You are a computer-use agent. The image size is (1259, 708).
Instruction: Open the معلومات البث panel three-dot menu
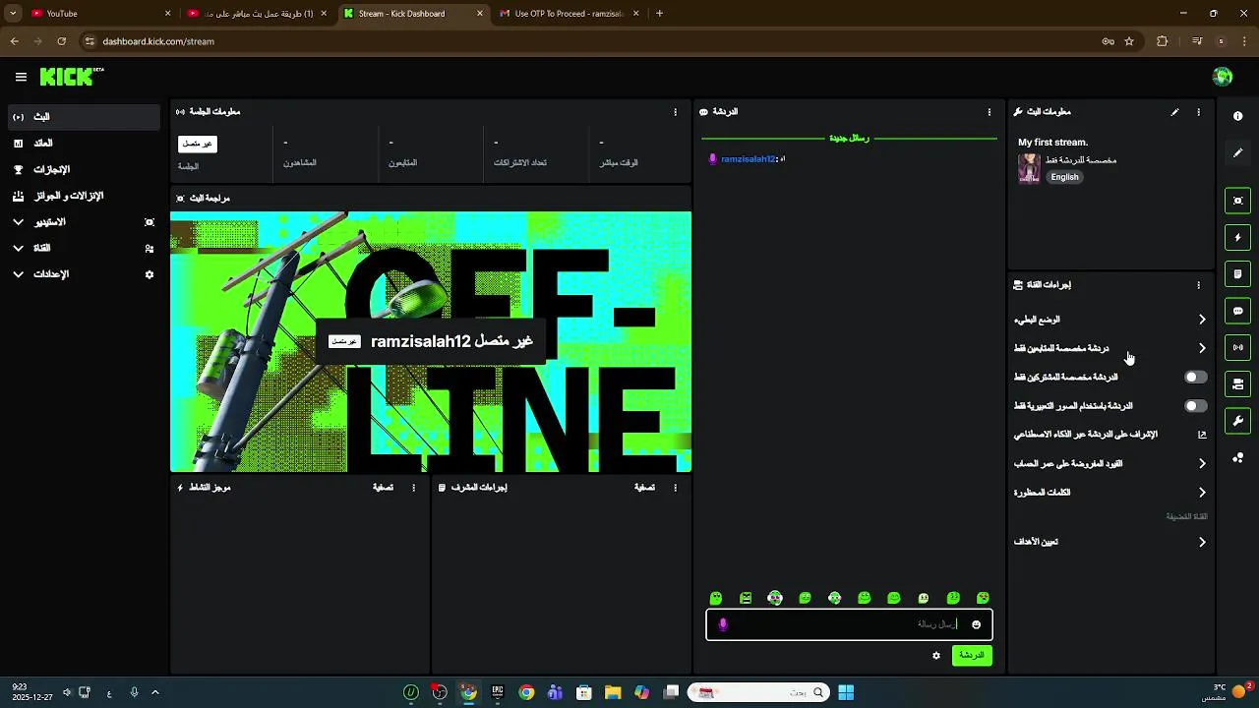click(1198, 112)
